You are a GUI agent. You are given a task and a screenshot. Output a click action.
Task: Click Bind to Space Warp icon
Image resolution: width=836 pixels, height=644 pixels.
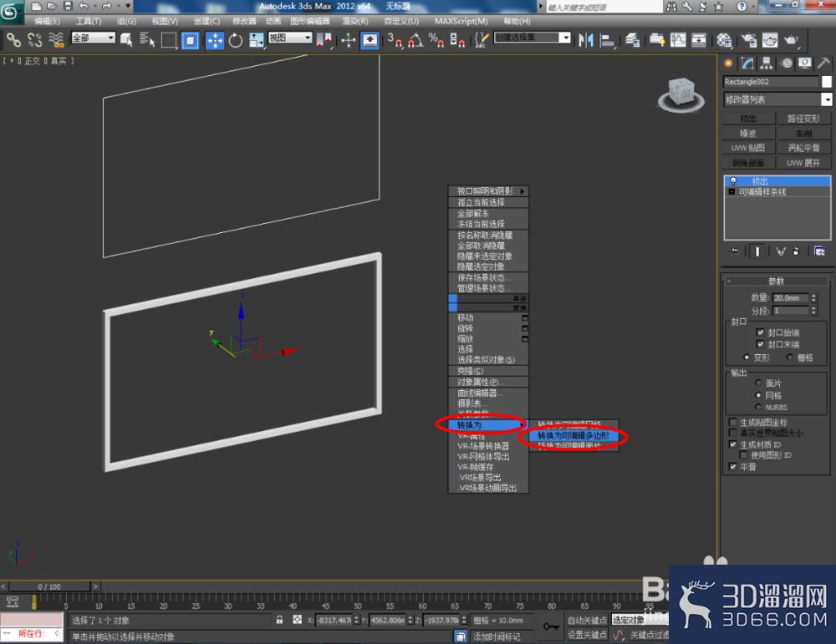pyautogui.click(x=56, y=40)
